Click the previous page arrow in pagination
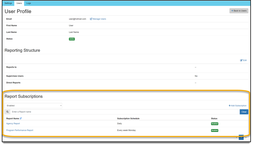Viewport: 253px width, 146px height. [237, 138]
